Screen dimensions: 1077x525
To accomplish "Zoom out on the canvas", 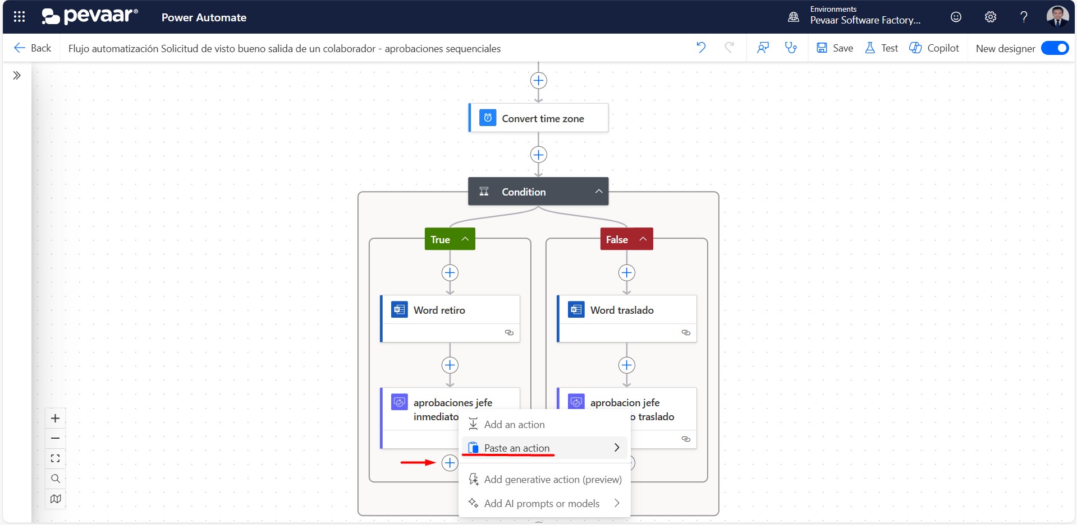I will (55, 438).
